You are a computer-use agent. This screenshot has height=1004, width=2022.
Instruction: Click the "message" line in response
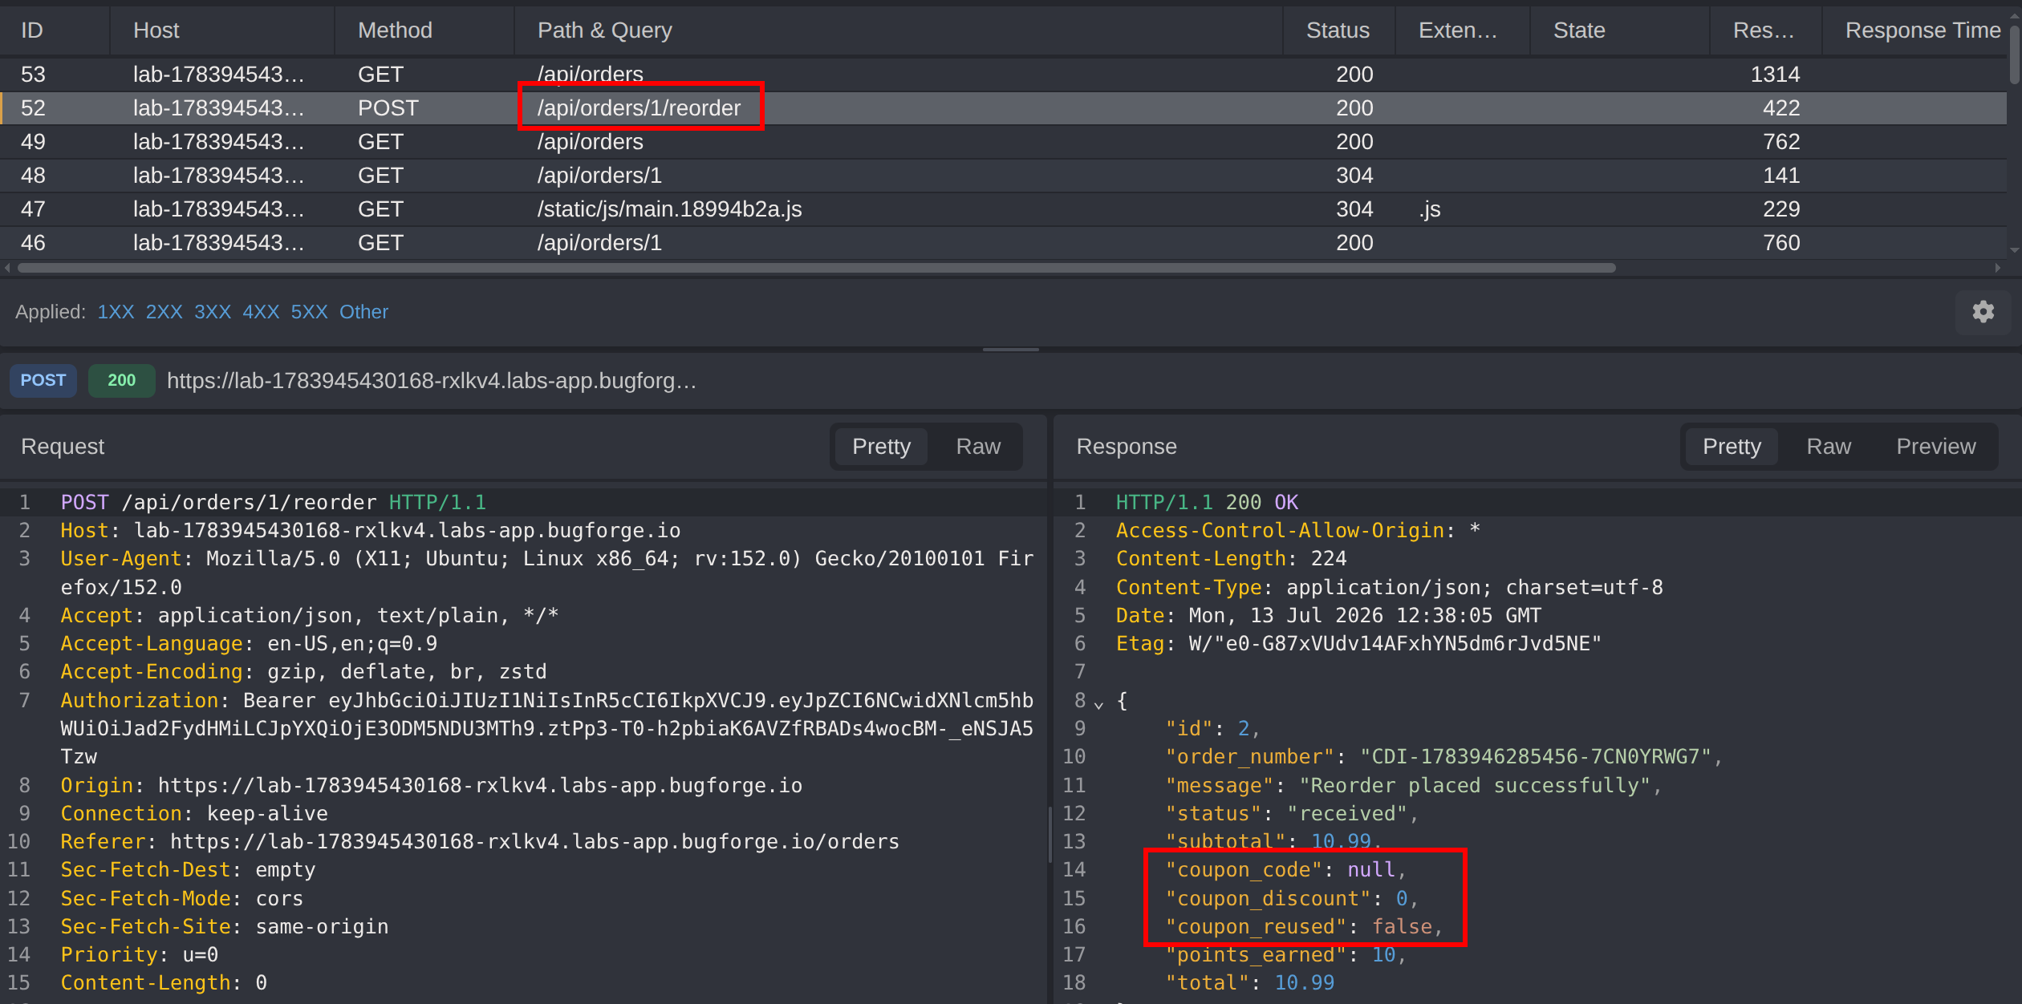pos(1413,786)
